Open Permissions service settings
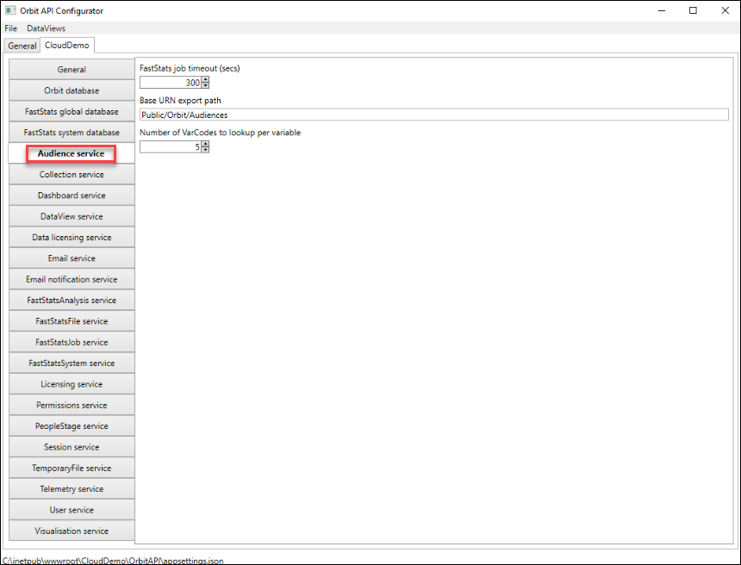 [72, 405]
